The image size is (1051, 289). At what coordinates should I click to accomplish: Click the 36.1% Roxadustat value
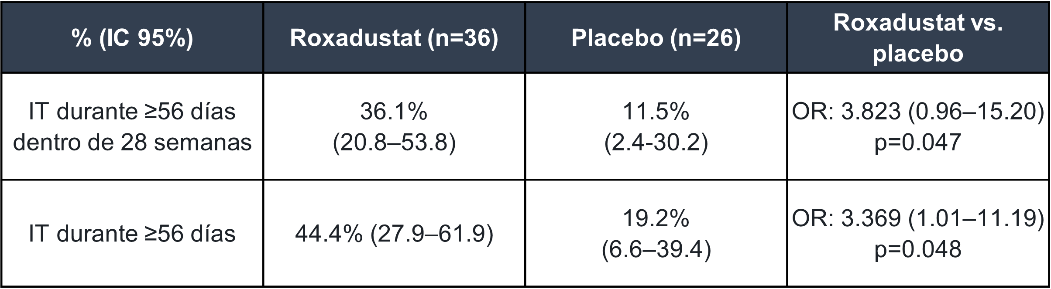(x=394, y=112)
